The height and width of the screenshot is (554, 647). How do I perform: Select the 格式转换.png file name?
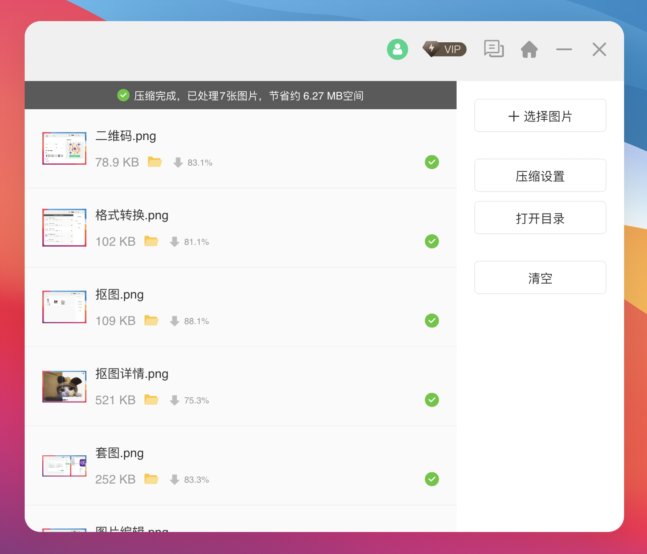(x=132, y=215)
